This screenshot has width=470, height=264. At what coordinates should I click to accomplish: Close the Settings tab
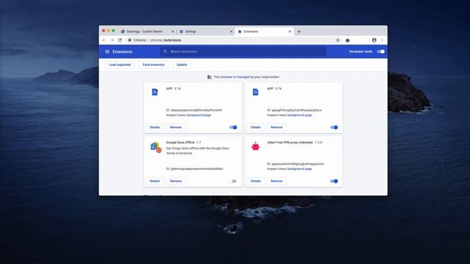[x=231, y=32]
